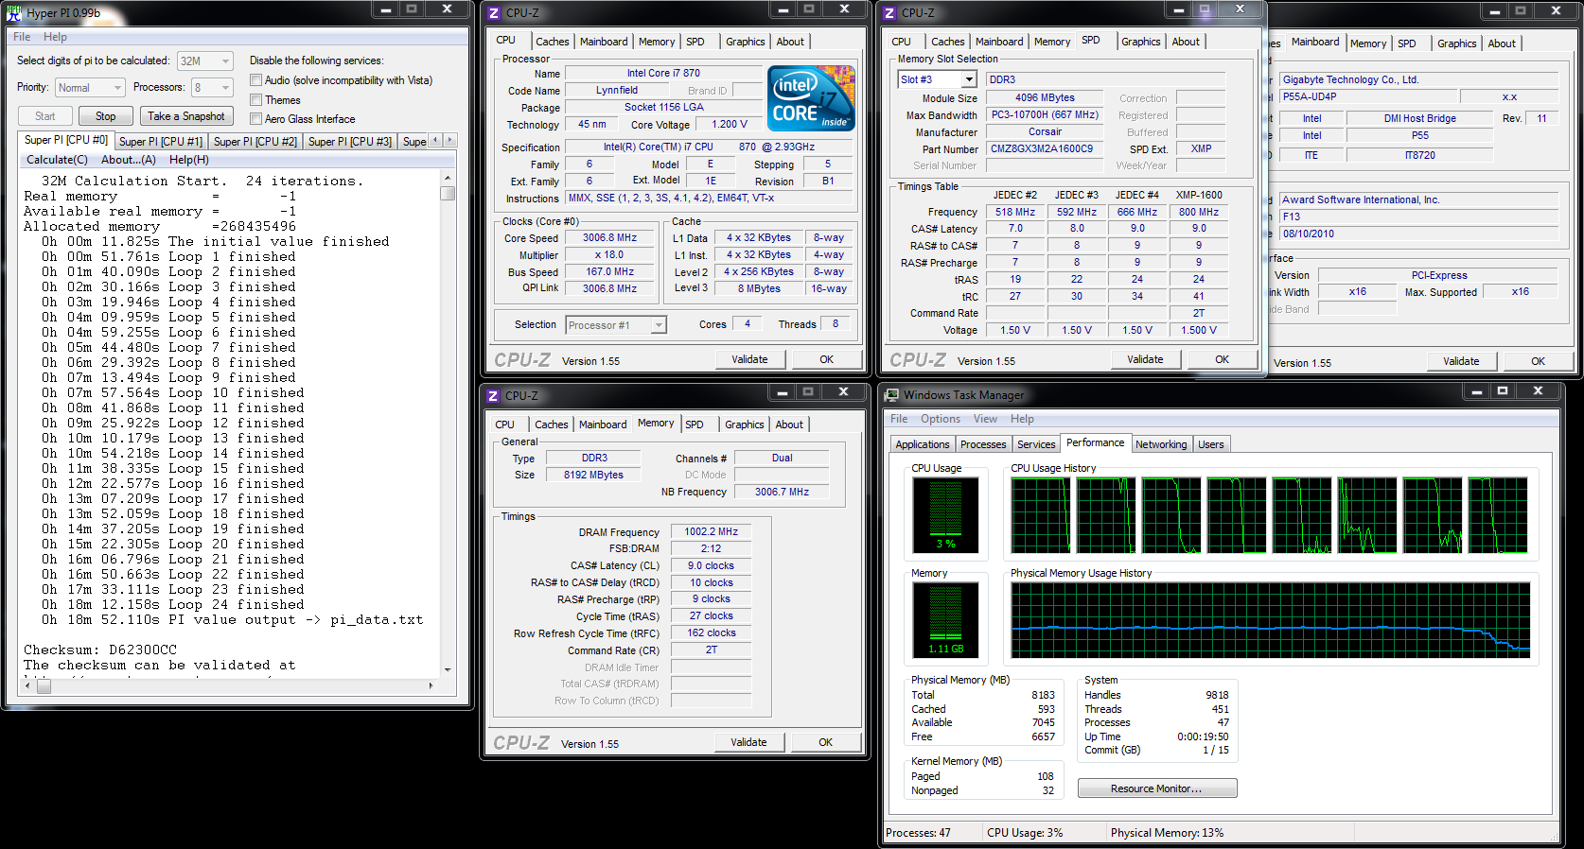Screen dimensions: 1584x849
Task: Click the Windows Task Manager title icon
Action: pyautogui.click(x=891, y=395)
